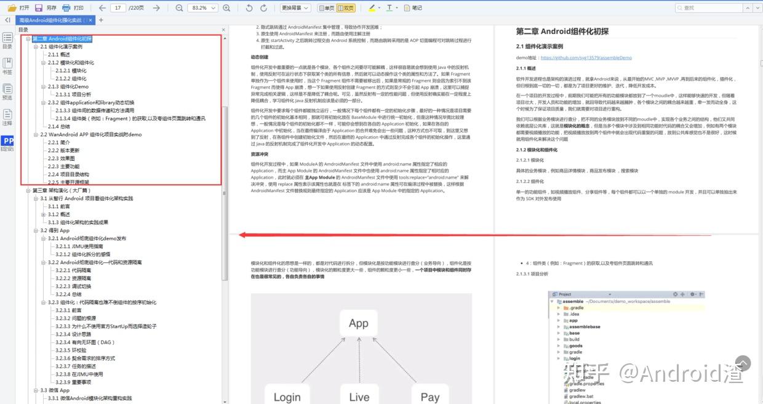
Task: Open the 更换背景 background dropdown
Action: 305,8
